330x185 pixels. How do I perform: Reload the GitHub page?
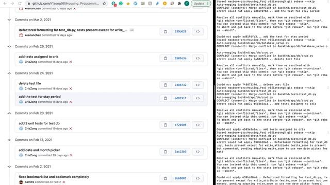pyautogui.click(x=20, y=4)
